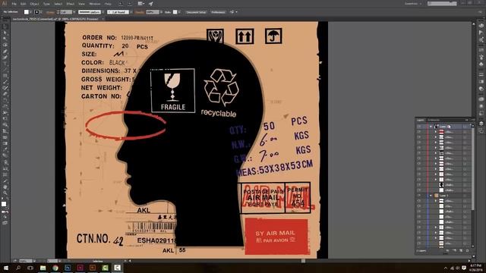This screenshot has height=273, width=486.
Task: Select the Zoom magnifier tool
Action: (x=5, y=193)
